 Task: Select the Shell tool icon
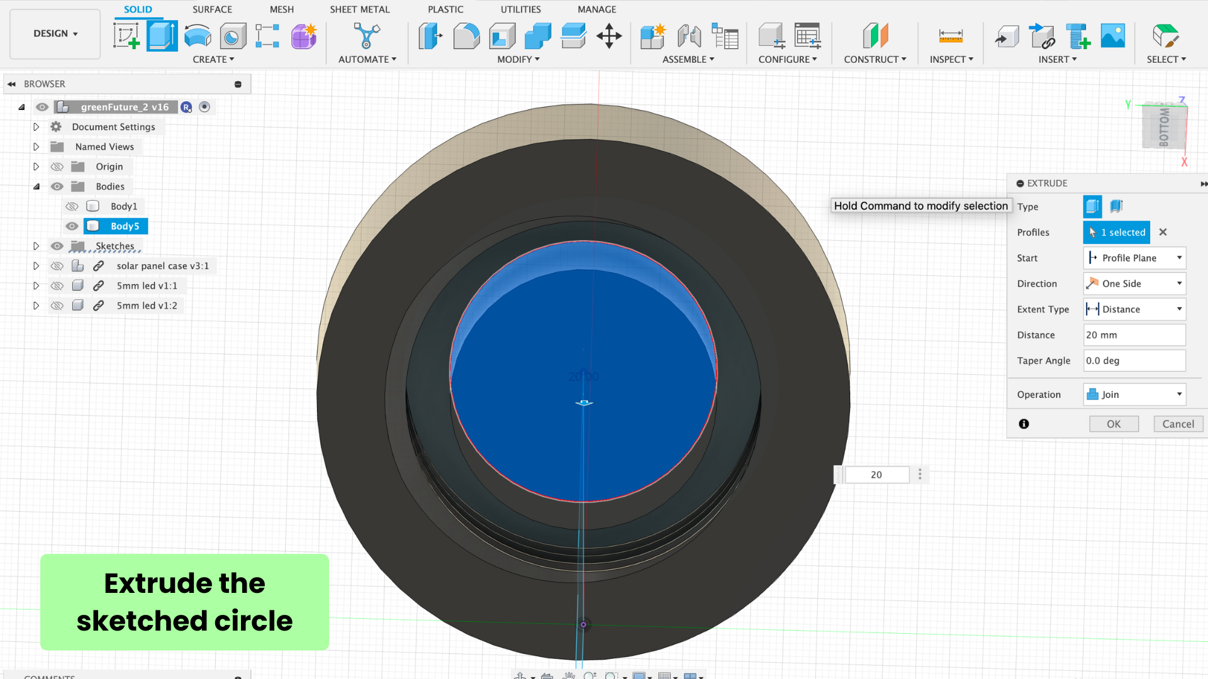(x=502, y=36)
